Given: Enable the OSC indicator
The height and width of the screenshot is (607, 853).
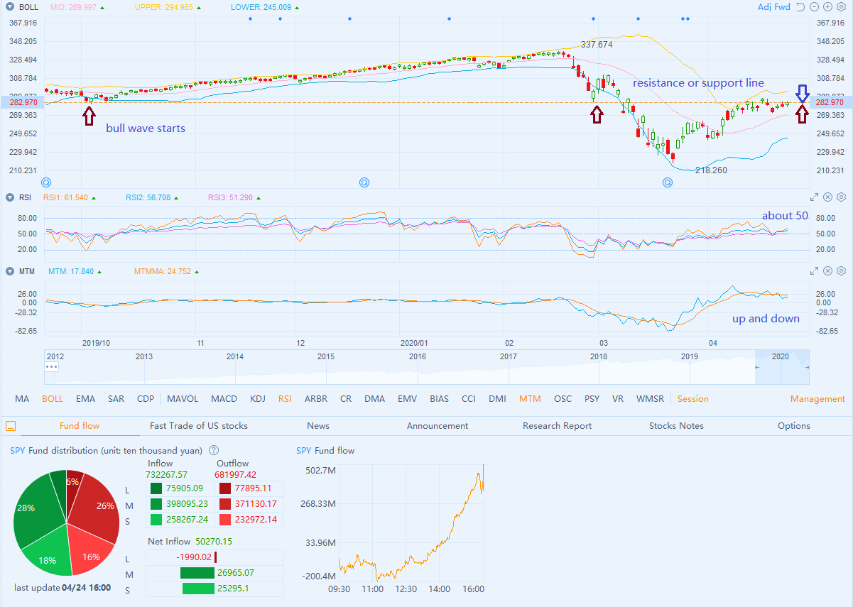Looking at the screenshot, I should [563, 399].
